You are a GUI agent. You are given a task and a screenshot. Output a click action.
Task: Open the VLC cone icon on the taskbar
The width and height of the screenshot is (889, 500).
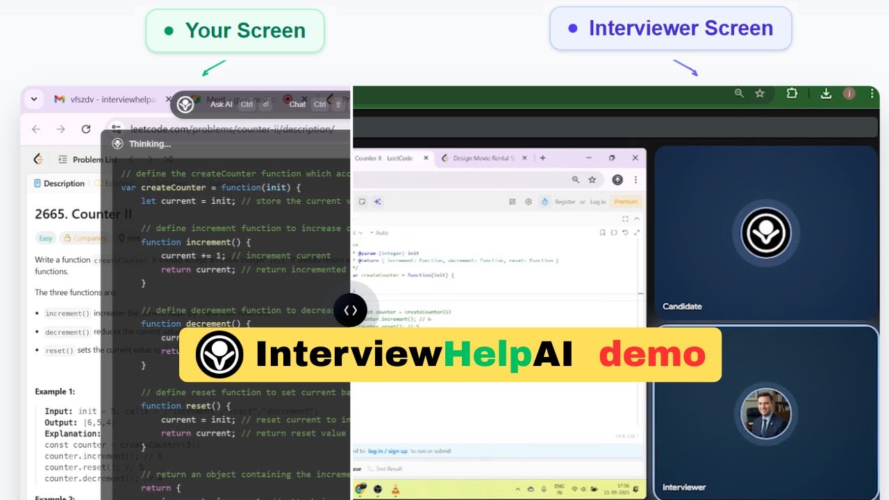(x=397, y=489)
